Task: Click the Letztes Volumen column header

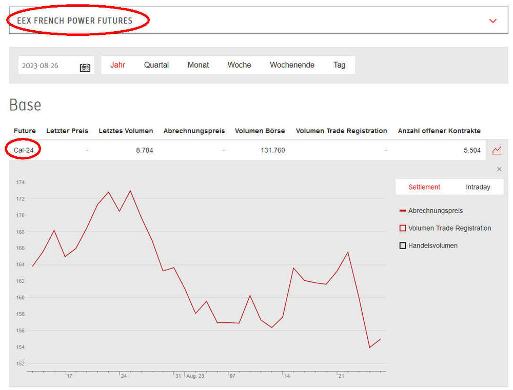Action: [126, 131]
